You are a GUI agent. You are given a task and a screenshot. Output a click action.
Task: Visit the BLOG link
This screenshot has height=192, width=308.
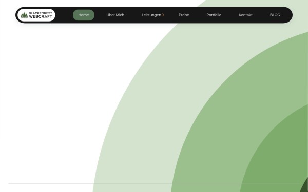coord(275,15)
